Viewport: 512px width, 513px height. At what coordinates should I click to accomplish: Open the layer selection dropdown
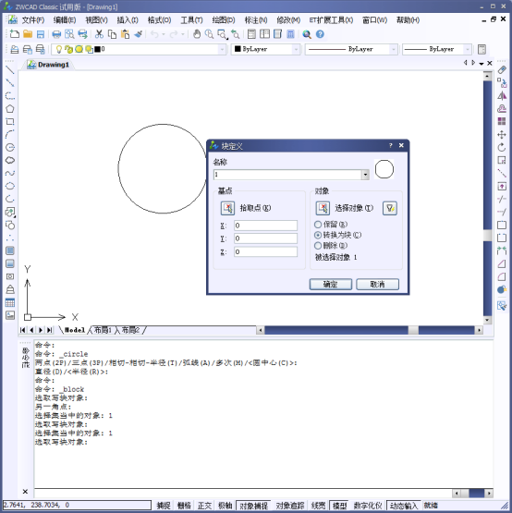223,49
